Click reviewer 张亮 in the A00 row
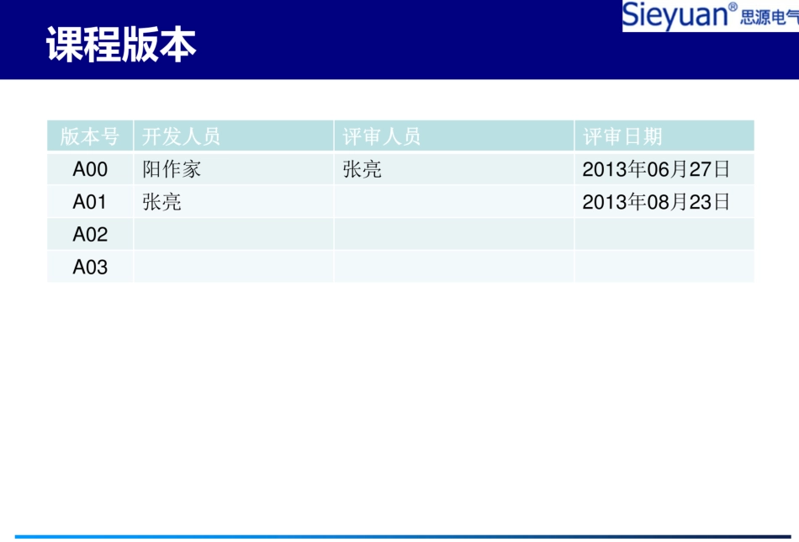 [362, 169]
